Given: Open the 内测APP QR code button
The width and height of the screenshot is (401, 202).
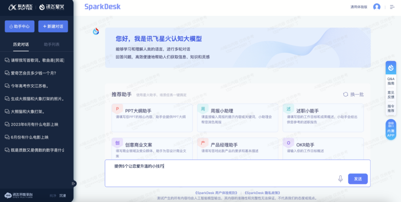Looking at the screenshot, I should 391,129.
